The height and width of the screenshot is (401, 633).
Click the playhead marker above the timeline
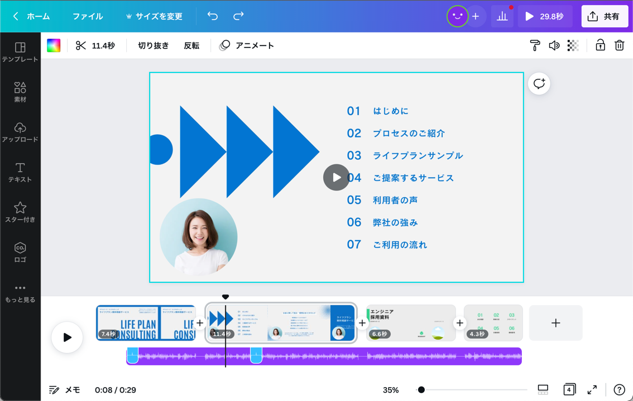click(226, 297)
